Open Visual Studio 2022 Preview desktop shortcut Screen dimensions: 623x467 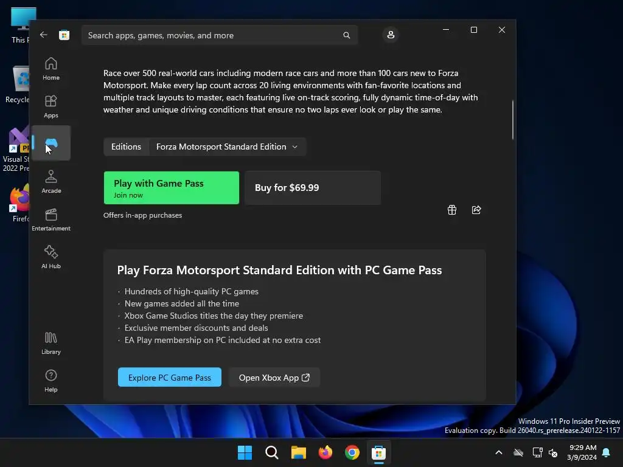pos(16,150)
